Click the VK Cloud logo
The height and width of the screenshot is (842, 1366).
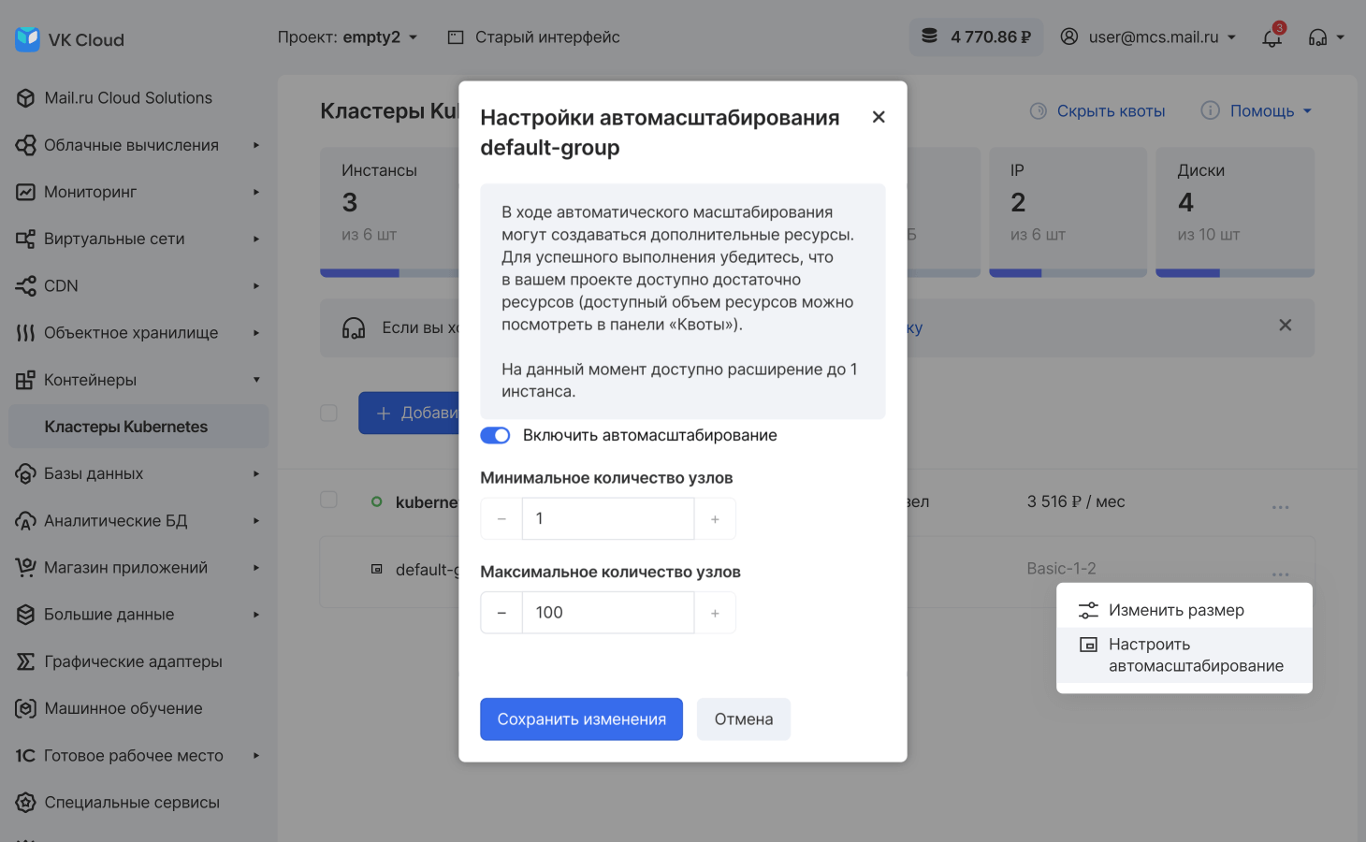pos(69,39)
